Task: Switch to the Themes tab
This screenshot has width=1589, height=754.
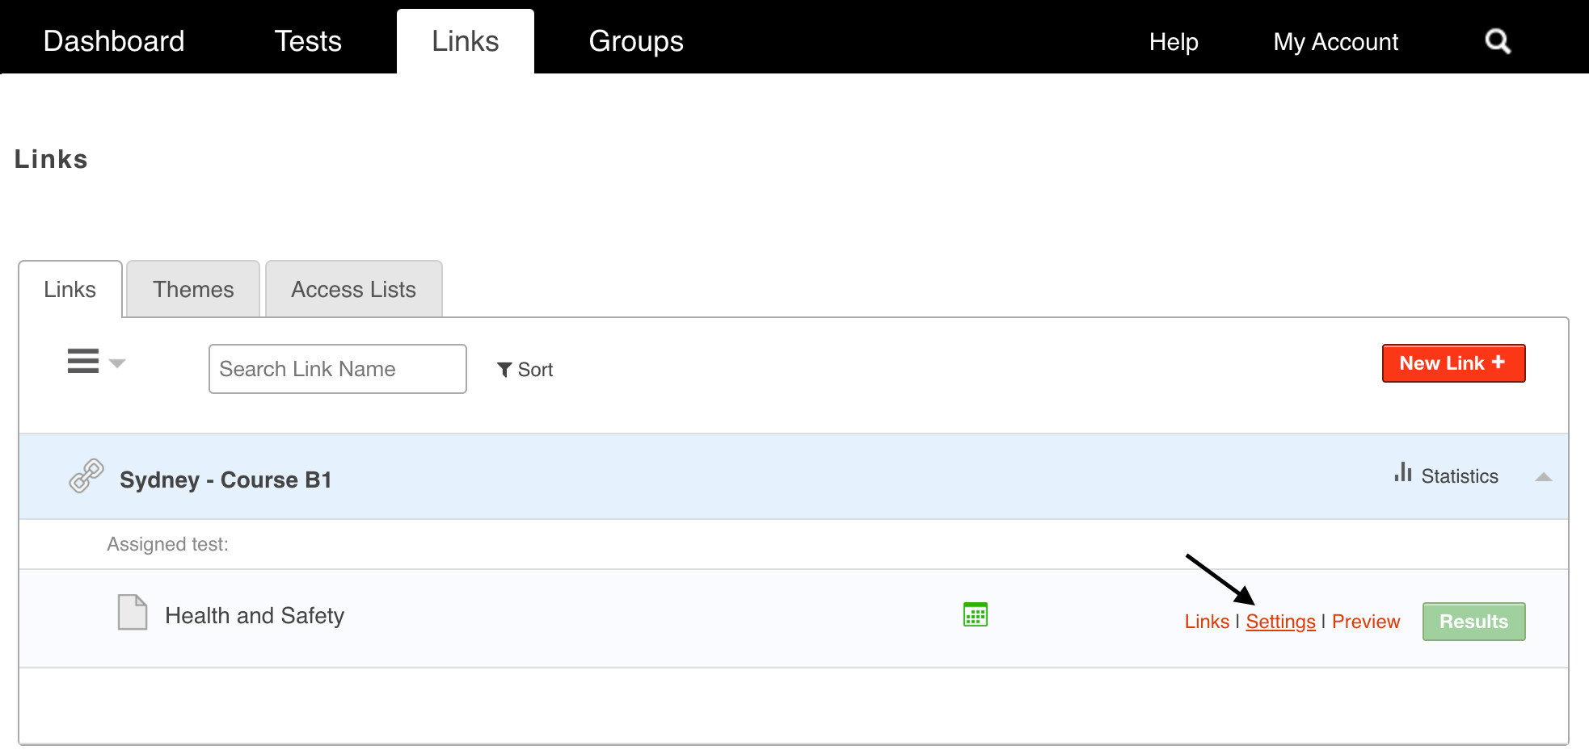Action: click(193, 289)
